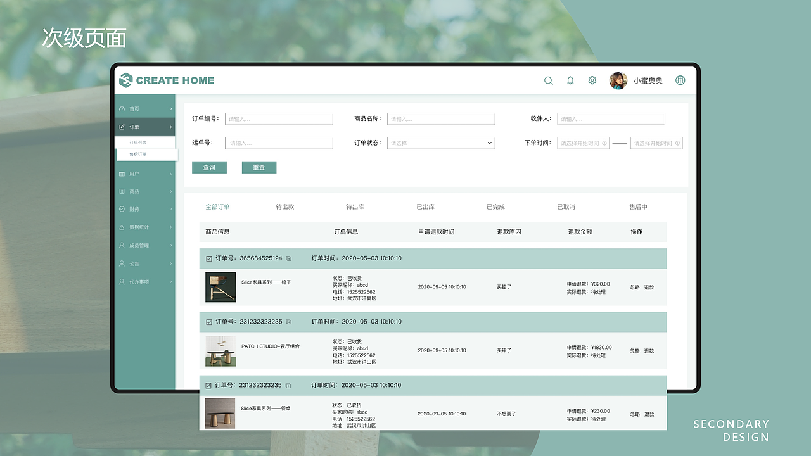
Task: Switch to 已出库 tab
Action: coord(425,207)
